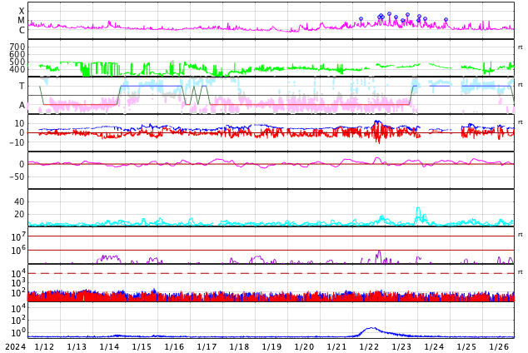
Task: Click the -10 axis tick label
Action: coord(17,142)
